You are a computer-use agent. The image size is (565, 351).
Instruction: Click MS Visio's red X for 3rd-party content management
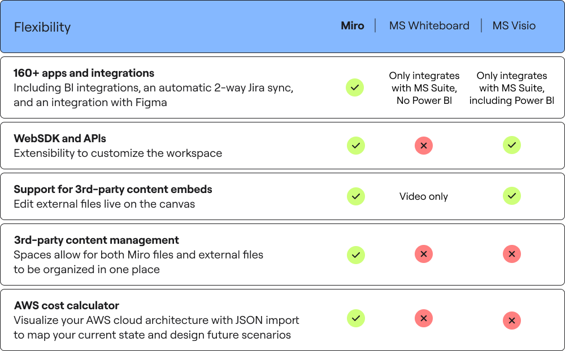click(x=512, y=254)
